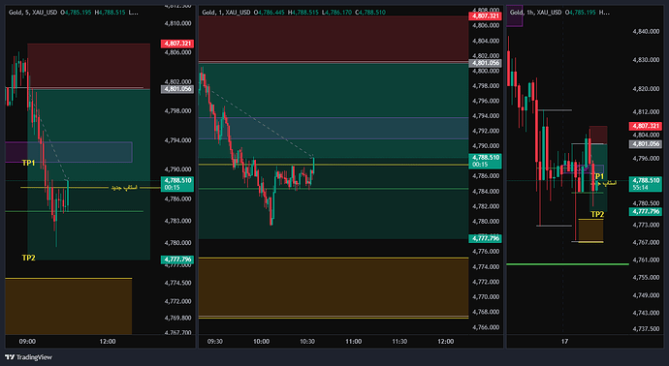Click green 4,777.796 label in 1h chart

[646, 212]
